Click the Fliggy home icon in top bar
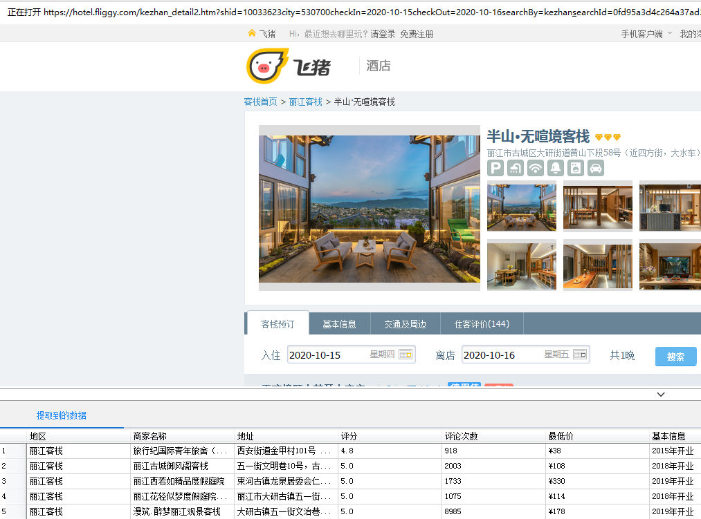This screenshot has width=701, height=519. point(252,33)
